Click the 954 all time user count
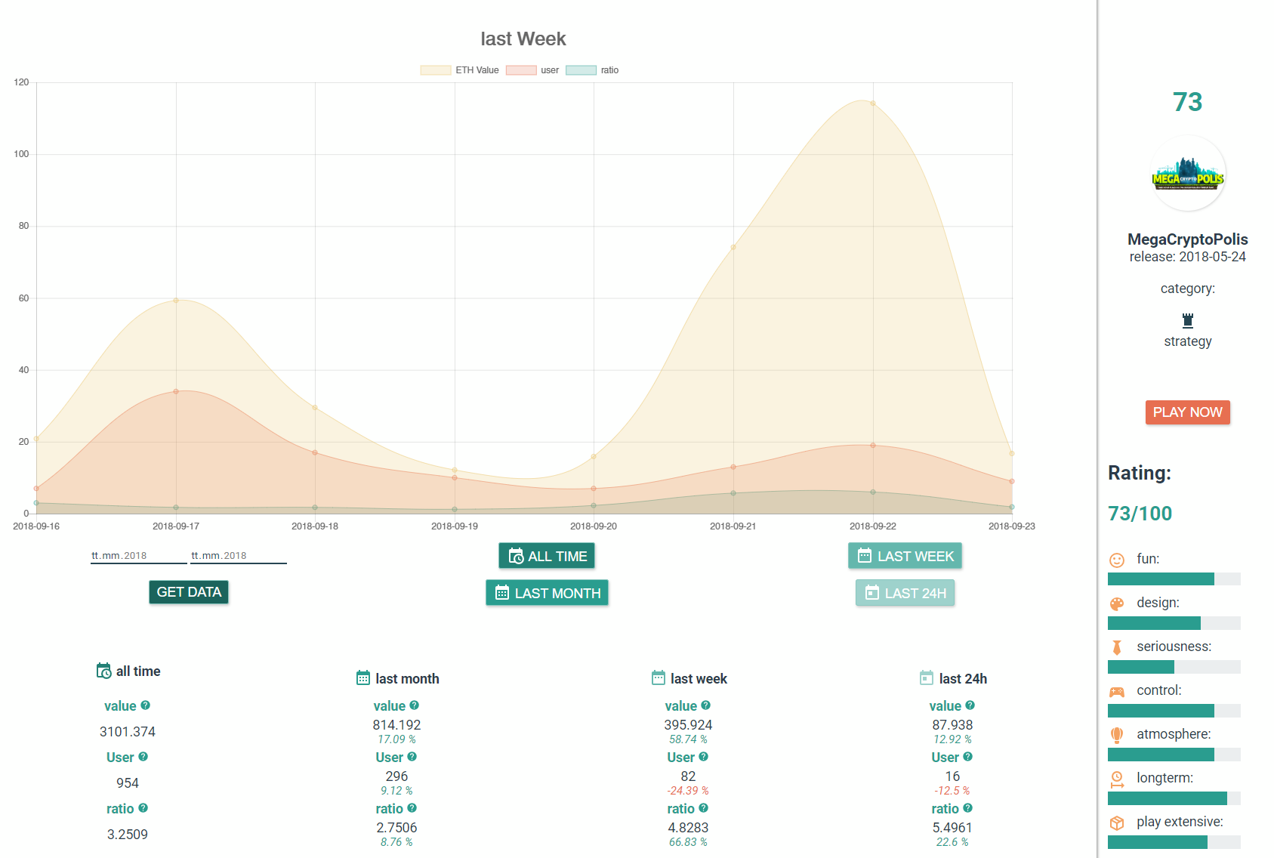This screenshot has width=1274, height=858. click(x=128, y=783)
